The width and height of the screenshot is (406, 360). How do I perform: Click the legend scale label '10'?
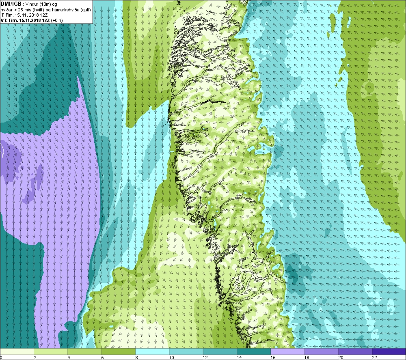click(x=171, y=358)
